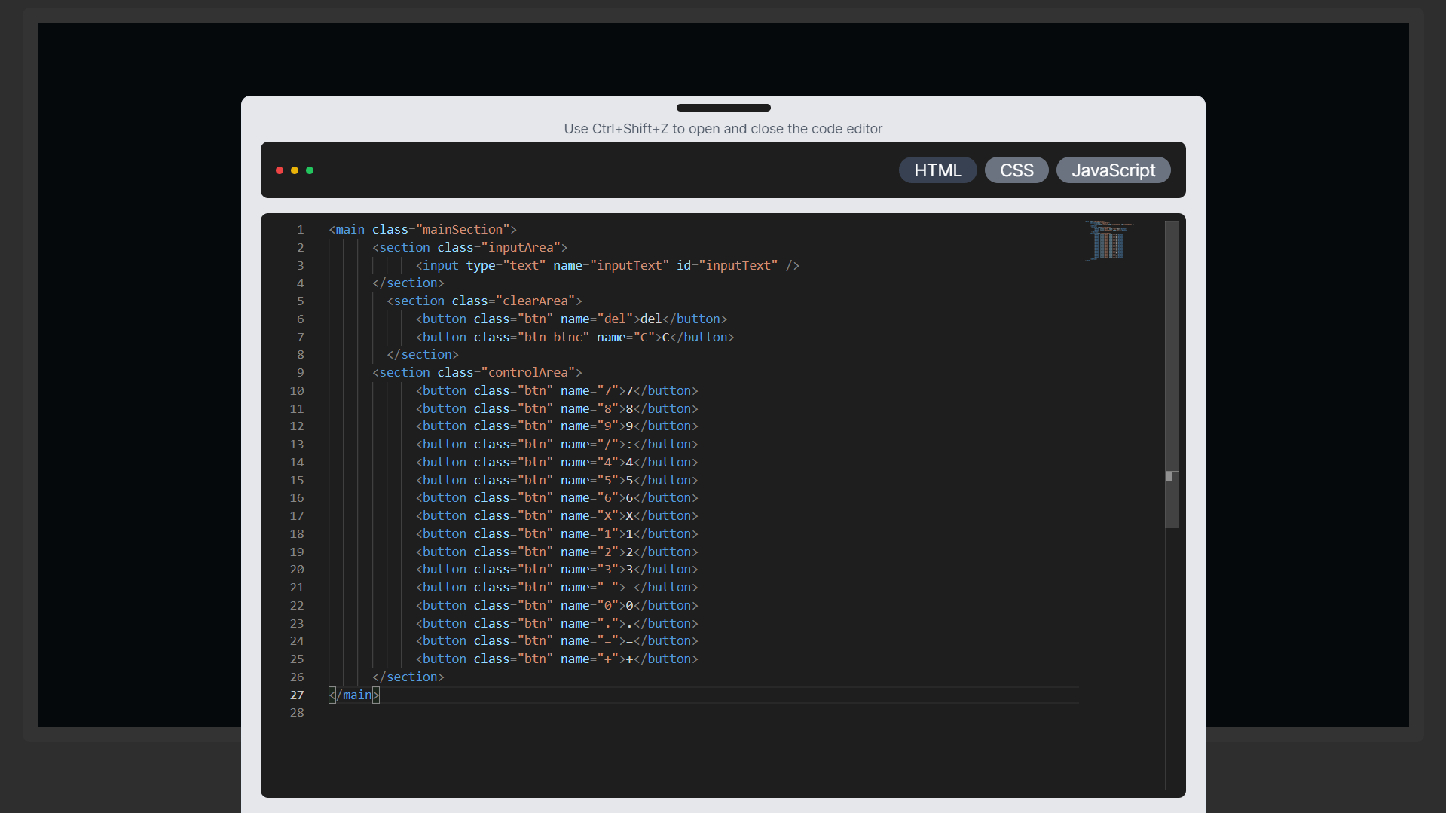Click line number 27 in the gutter

coord(297,695)
